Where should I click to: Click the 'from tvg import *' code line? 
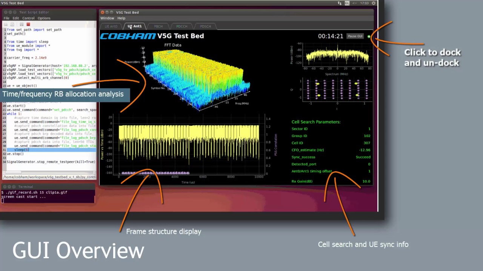pyautogui.click(x=23, y=50)
